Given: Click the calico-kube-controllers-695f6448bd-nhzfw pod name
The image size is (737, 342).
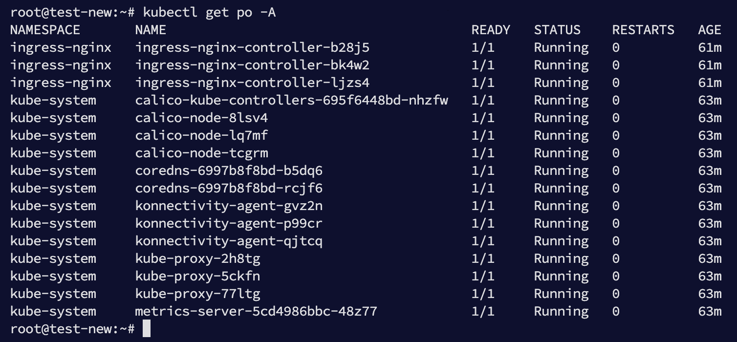Looking at the screenshot, I should click(x=292, y=100).
